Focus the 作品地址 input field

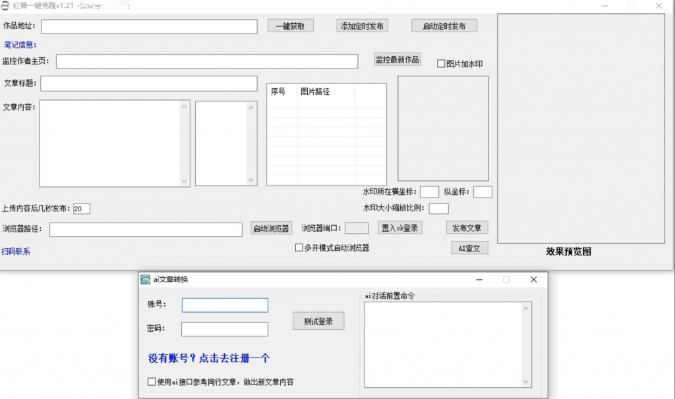pyautogui.click(x=149, y=26)
